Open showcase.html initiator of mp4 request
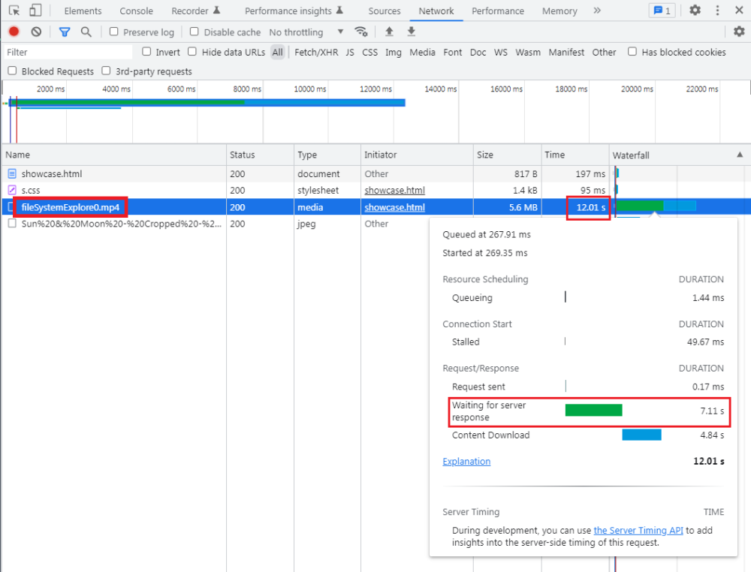The image size is (751, 572). click(395, 207)
